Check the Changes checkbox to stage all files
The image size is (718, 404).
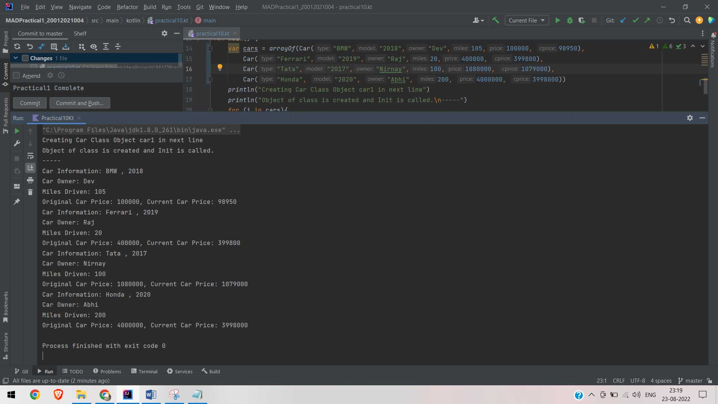point(25,58)
